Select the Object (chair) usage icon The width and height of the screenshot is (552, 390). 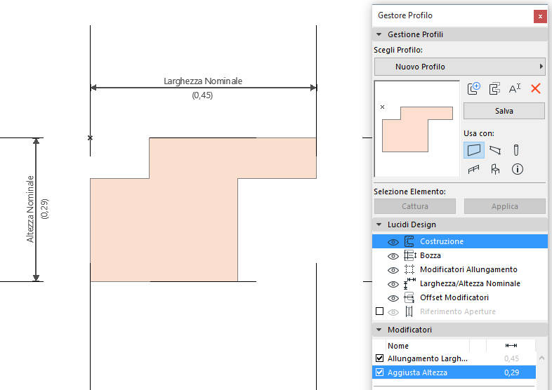[495, 170]
